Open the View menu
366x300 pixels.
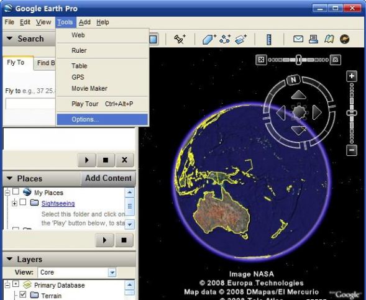coord(43,22)
